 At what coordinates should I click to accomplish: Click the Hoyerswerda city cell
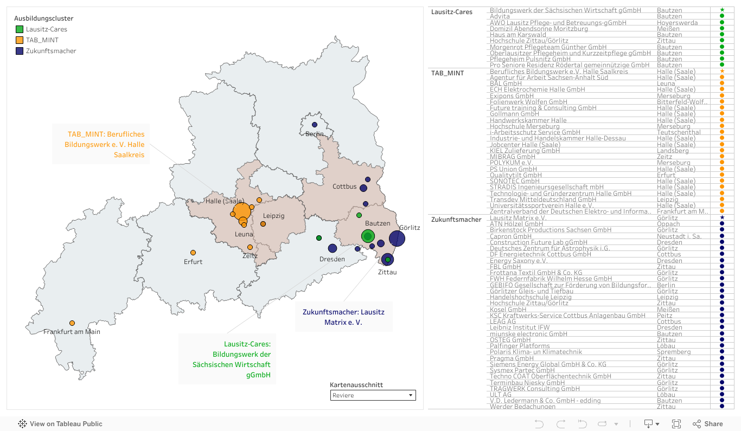pyautogui.click(x=677, y=22)
